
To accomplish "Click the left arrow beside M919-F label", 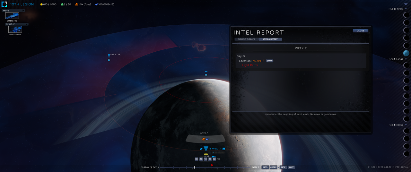I will coord(210,149).
